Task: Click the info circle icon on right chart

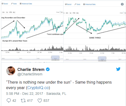Action: coord(122,4)
